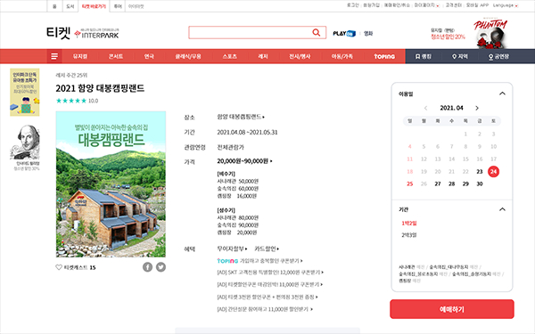This screenshot has width=535, height=334.
Task: Select April 28 on the calendar
Action: [451, 183]
